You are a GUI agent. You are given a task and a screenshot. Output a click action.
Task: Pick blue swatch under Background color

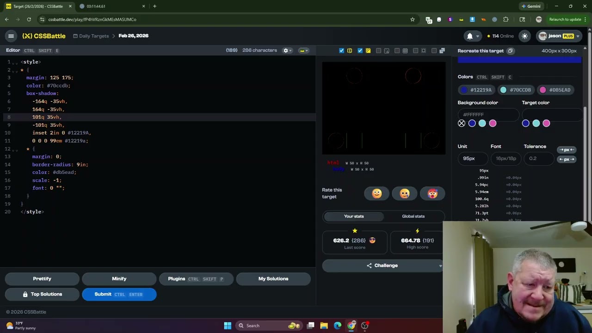pyautogui.click(x=472, y=123)
